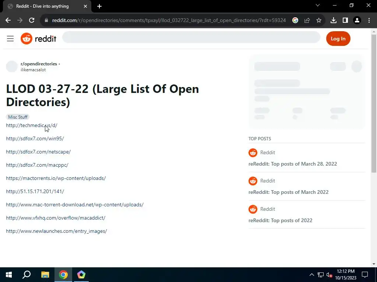View site information lock icon
The height and width of the screenshot is (282, 377).
[46, 21]
